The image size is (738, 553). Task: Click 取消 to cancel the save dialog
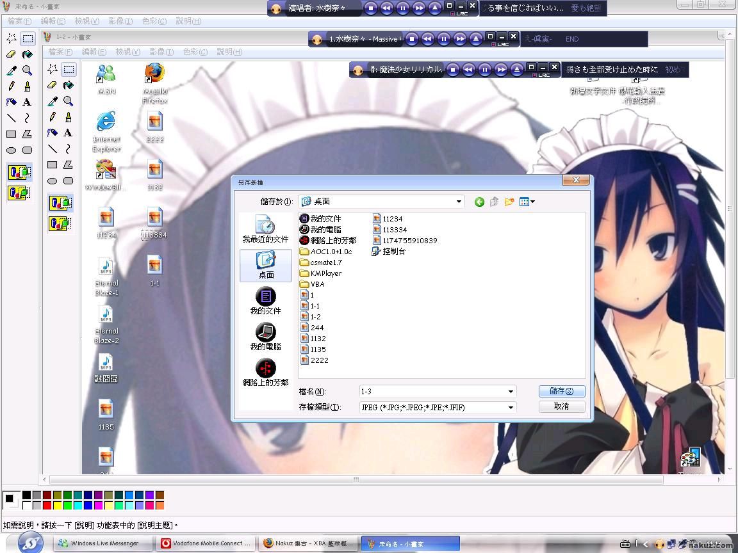(x=562, y=406)
